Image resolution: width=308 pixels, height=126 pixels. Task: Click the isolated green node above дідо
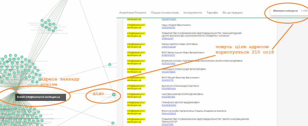pyautogui.click(x=110, y=64)
